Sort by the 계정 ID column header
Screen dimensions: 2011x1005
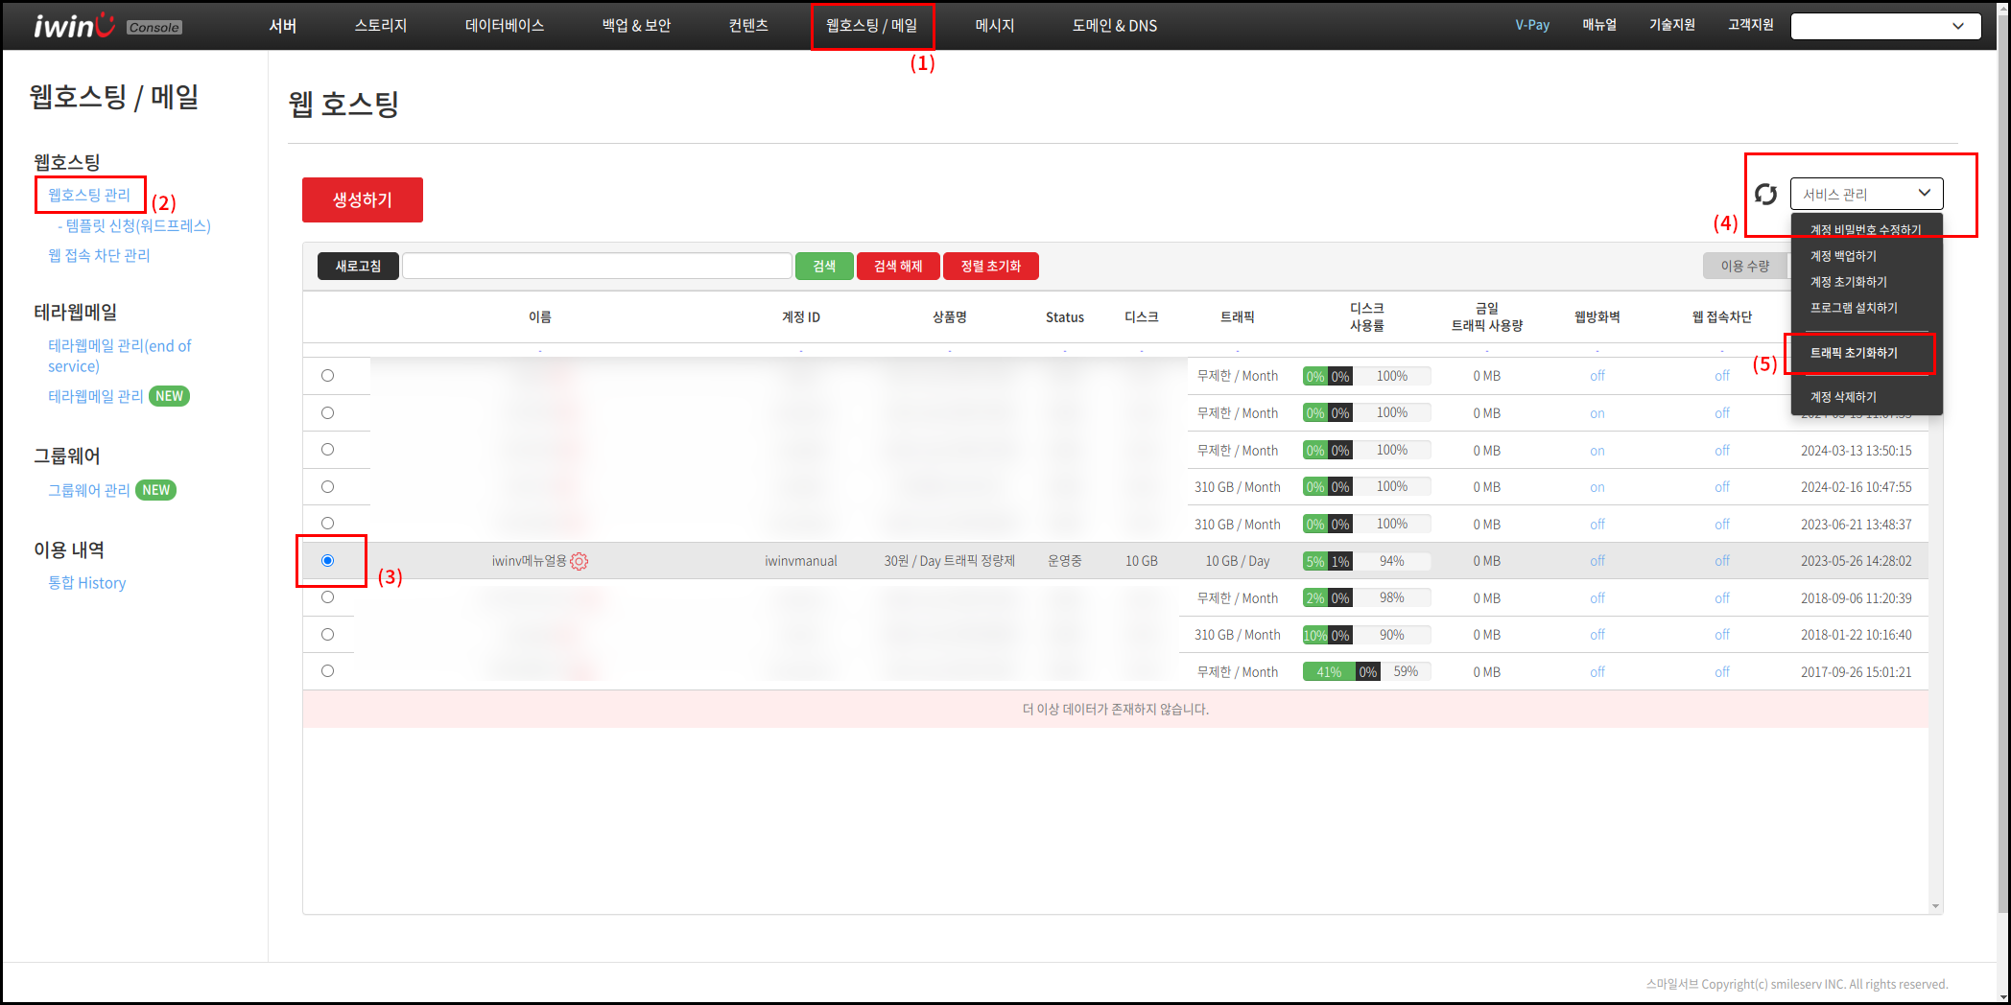[x=801, y=317]
